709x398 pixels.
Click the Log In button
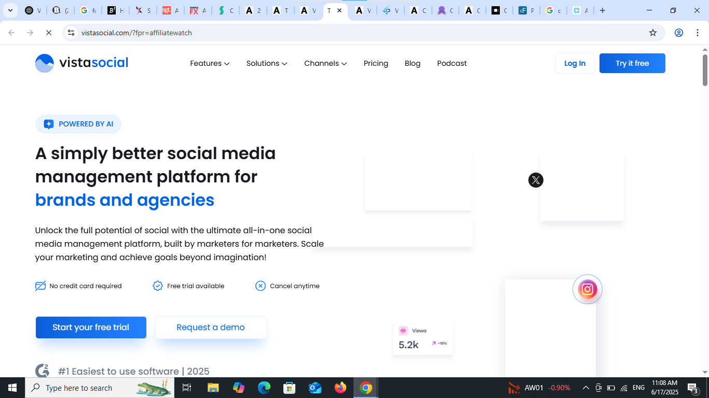[x=575, y=63]
